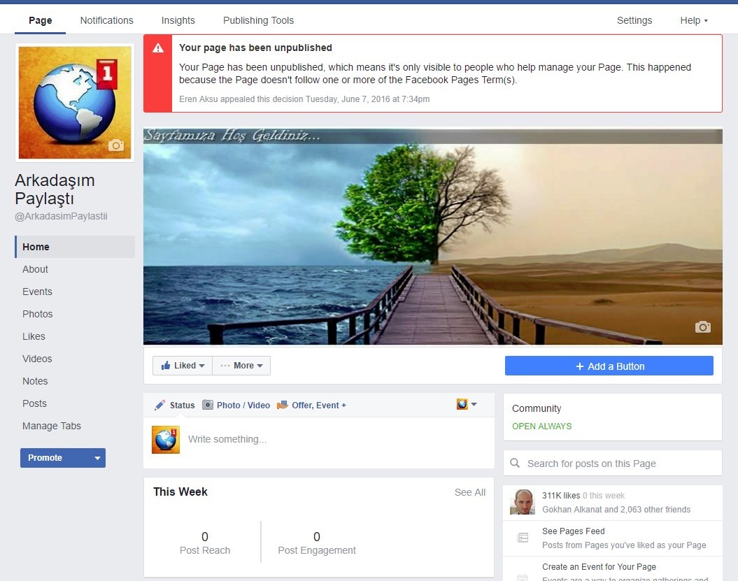The height and width of the screenshot is (581, 738).
Task: Click Create an Event for Your Page
Action: coord(599,567)
